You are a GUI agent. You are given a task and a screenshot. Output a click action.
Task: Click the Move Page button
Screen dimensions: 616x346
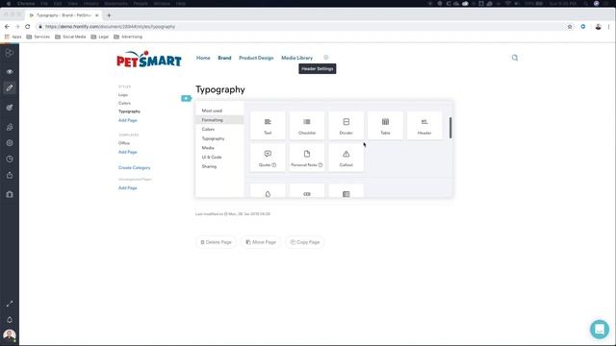coord(261,242)
